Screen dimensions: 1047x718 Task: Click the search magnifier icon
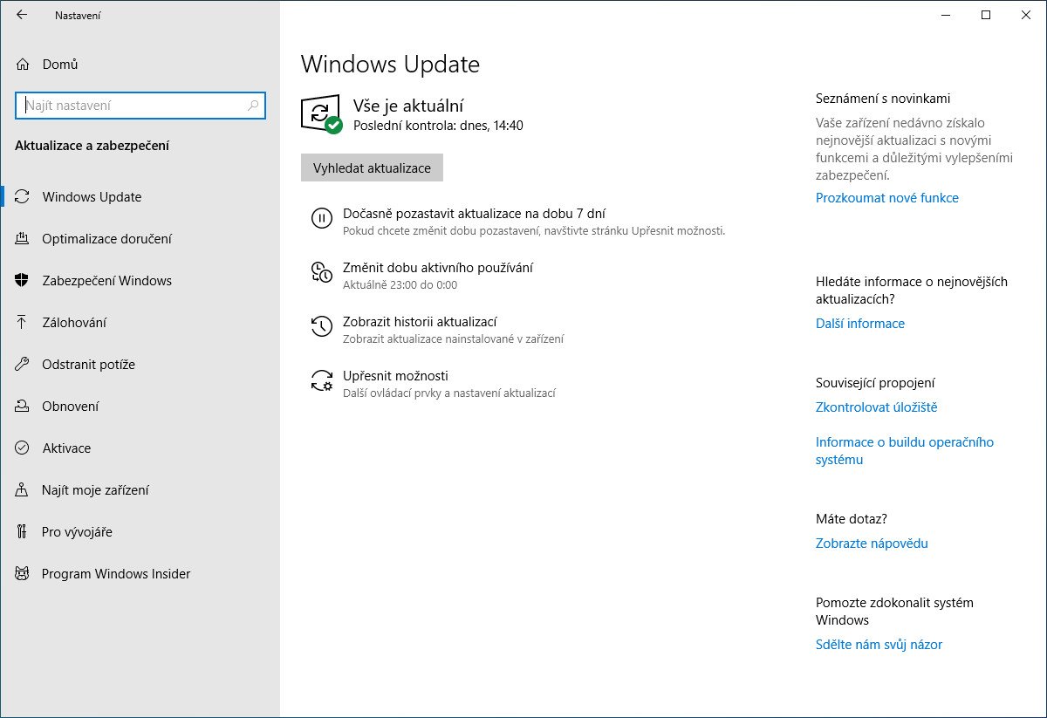(254, 106)
